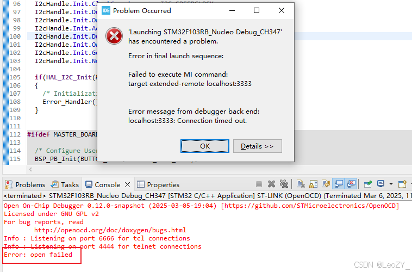Viewport: 412px width, 272px height.
Task: Toggle Word Wrap in the console toolbar
Action: [326, 184]
